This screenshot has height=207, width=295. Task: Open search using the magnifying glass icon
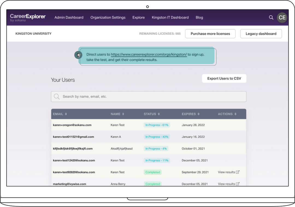[x=271, y=17]
